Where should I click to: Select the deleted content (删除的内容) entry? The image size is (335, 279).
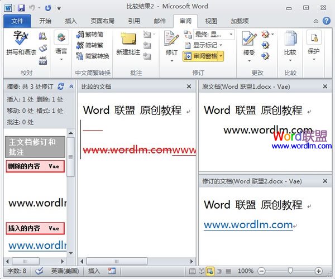tap(35, 166)
